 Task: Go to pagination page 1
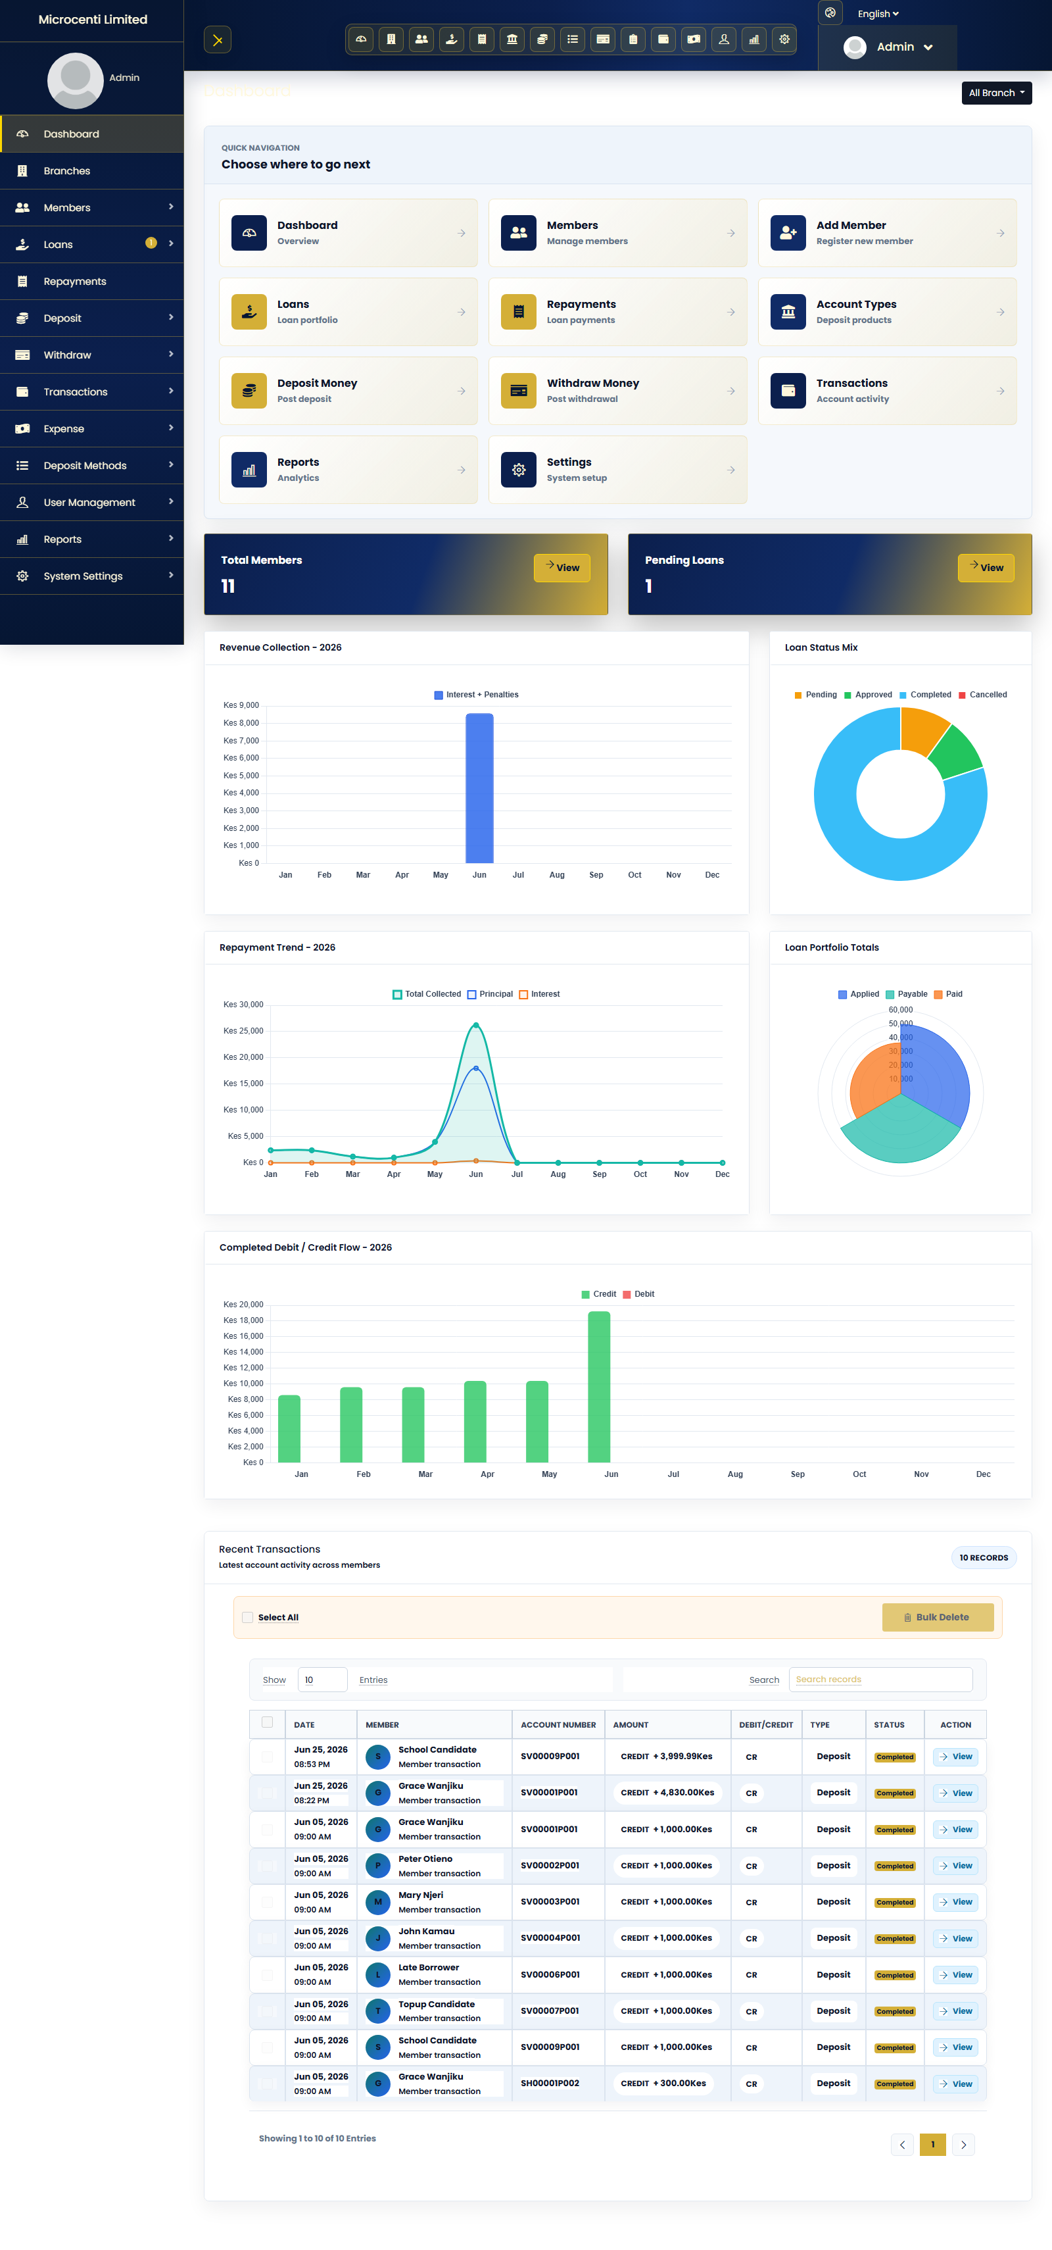(932, 2144)
